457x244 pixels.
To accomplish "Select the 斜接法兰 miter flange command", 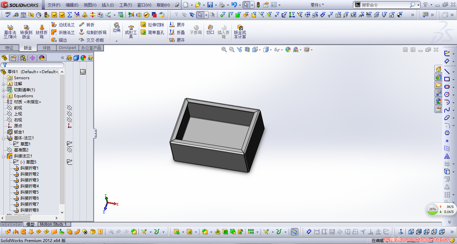I will 63,32.
